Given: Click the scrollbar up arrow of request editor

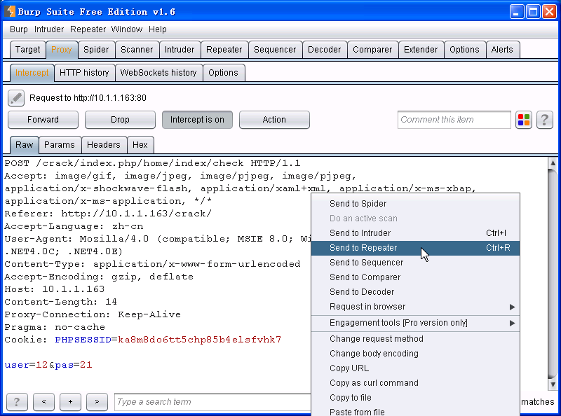Looking at the screenshot, I should (553, 162).
